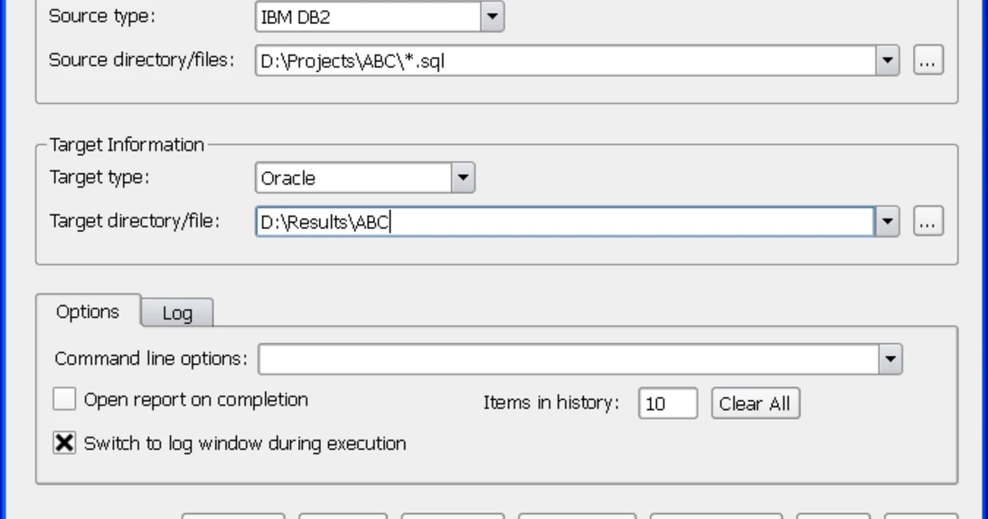This screenshot has width=988, height=519.
Task: Click the Items in history field
Action: [667, 403]
